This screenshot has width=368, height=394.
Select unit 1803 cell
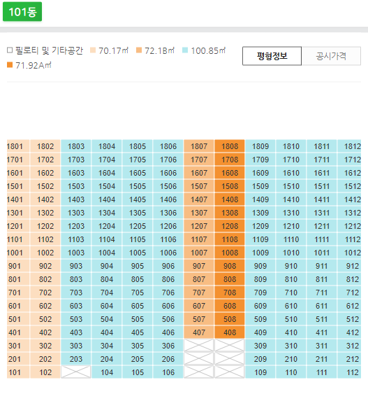(76, 146)
